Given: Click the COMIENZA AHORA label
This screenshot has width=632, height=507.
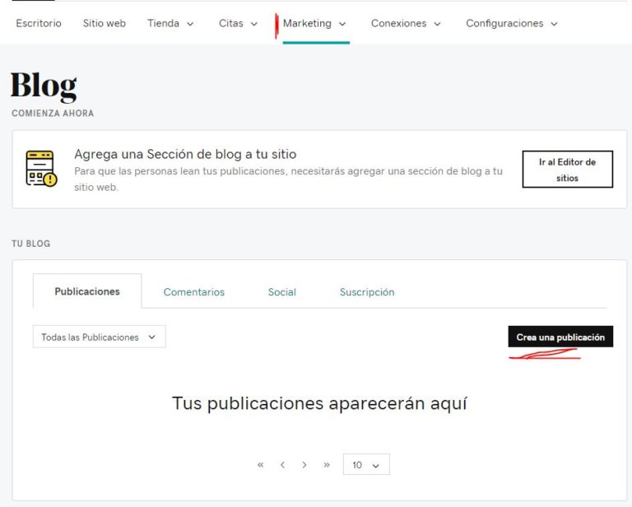Looking at the screenshot, I should (53, 114).
